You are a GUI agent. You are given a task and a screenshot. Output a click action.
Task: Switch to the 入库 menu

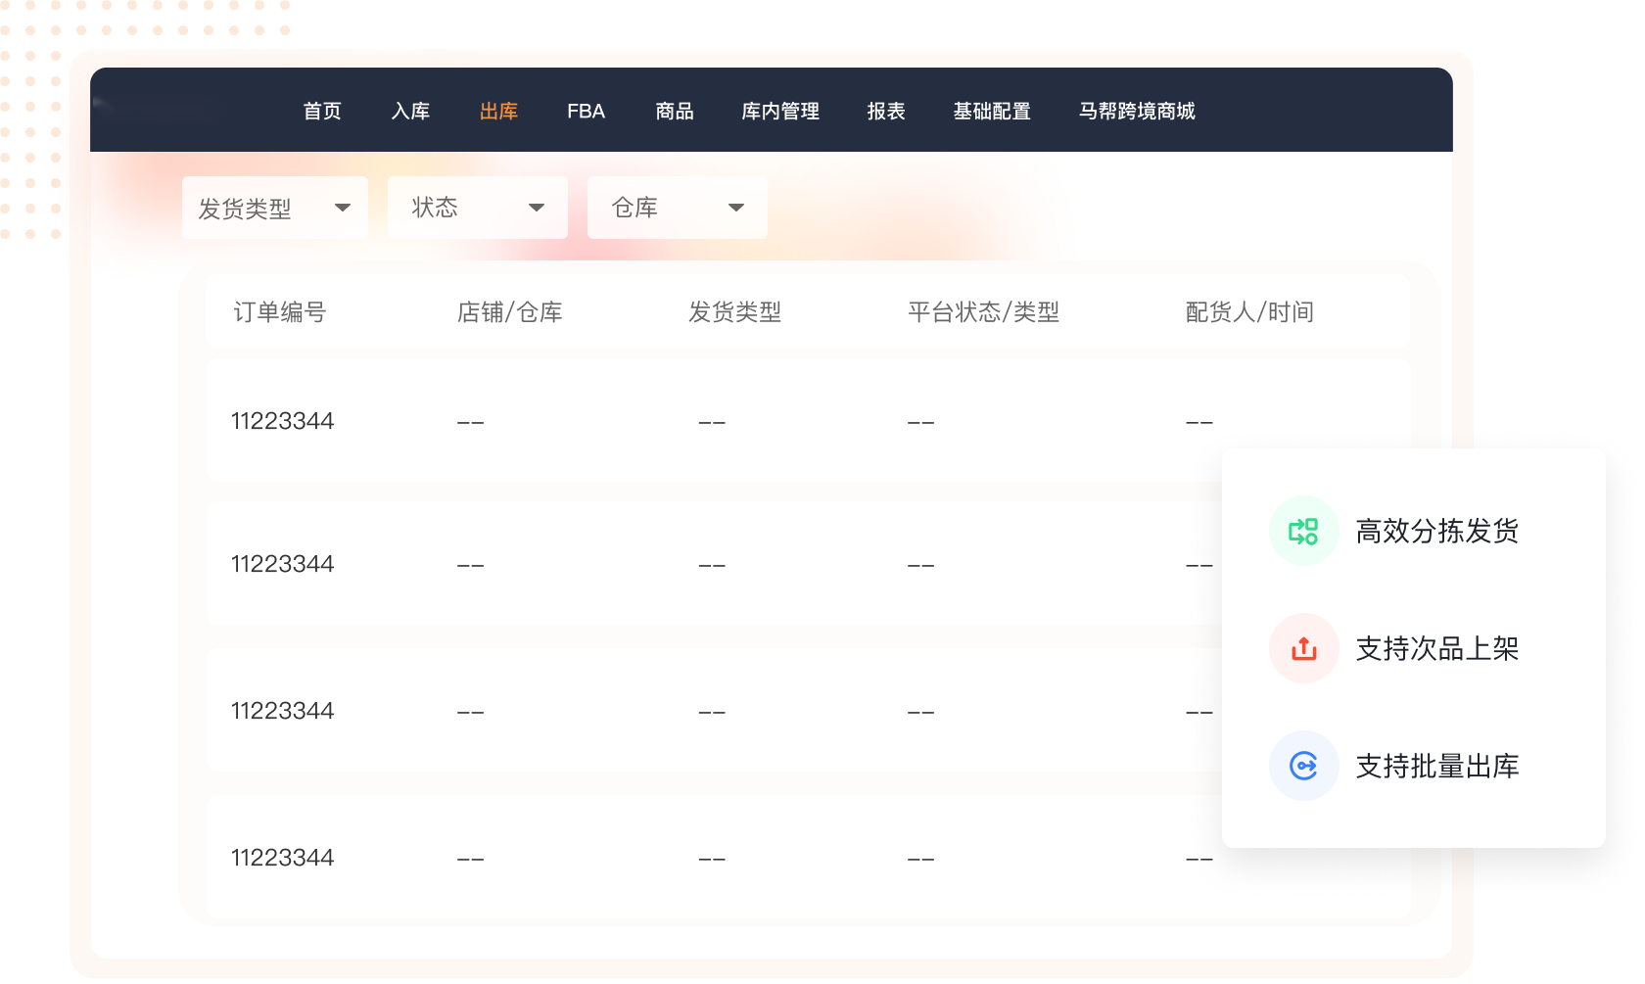[410, 111]
